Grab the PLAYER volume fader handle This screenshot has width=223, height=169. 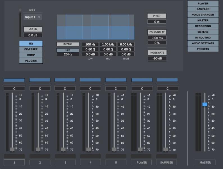(x=140, y=150)
